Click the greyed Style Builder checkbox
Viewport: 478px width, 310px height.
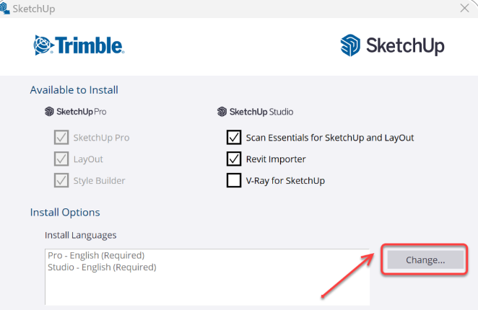(x=61, y=180)
